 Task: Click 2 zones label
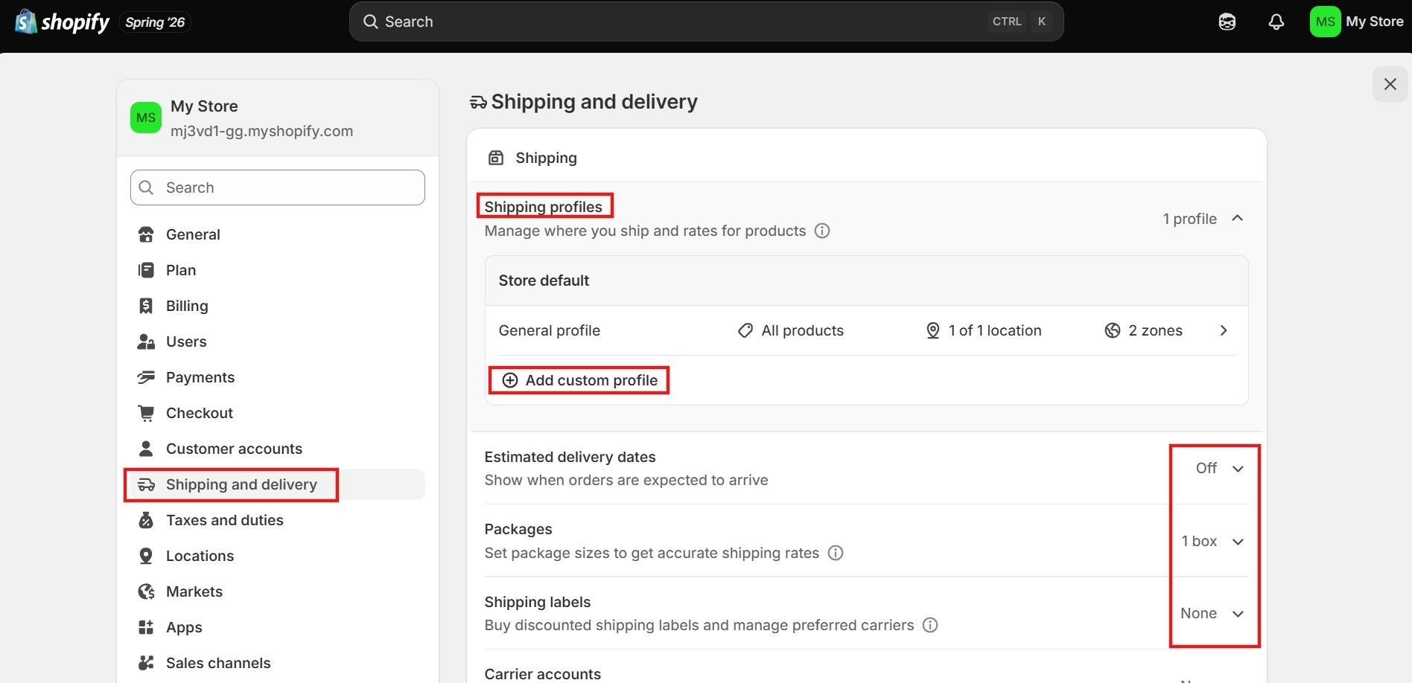[1143, 330]
